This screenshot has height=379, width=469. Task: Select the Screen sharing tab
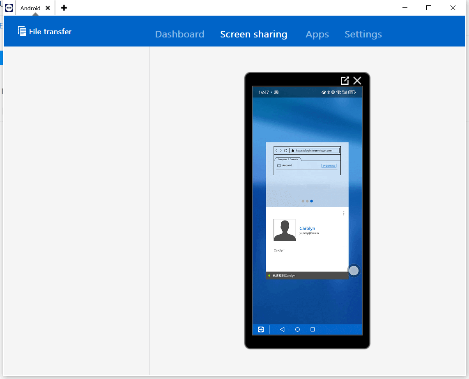pyautogui.click(x=254, y=34)
